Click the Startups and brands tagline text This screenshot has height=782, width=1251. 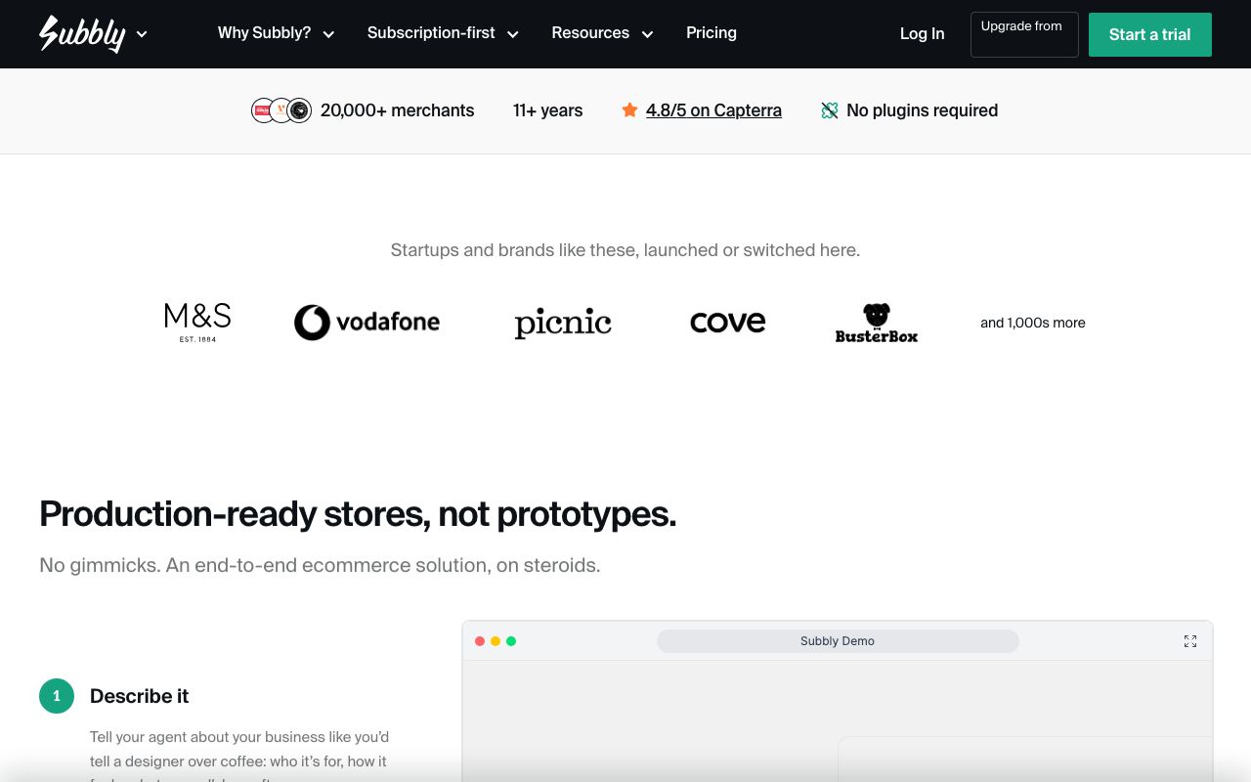625,250
